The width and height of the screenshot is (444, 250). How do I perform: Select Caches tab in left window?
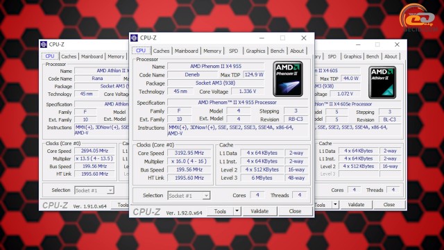coord(69,56)
